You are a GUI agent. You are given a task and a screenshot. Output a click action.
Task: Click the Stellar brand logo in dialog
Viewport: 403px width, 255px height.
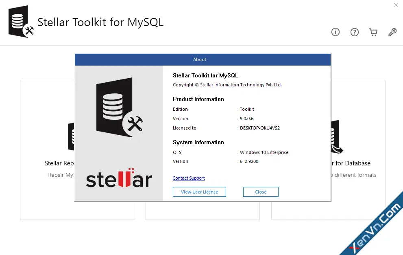pos(119,178)
